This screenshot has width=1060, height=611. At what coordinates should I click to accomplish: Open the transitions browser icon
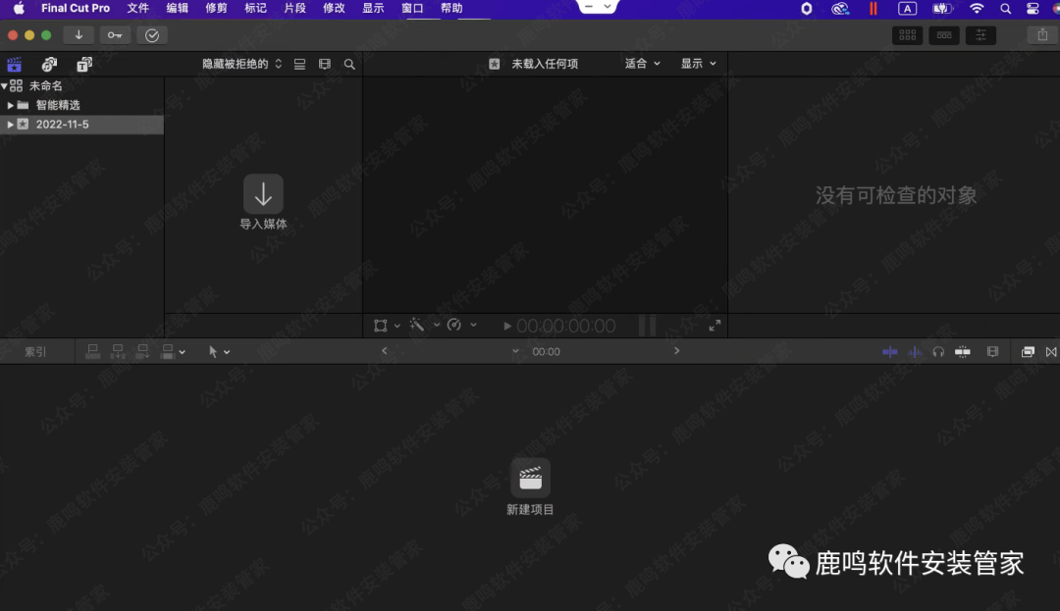pos(1051,352)
